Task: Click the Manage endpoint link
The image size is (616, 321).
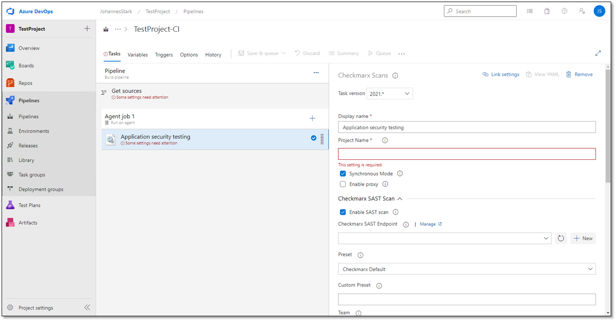Action: click(430, 224)
